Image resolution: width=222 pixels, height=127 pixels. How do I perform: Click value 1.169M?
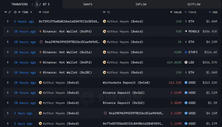(176, 124)
